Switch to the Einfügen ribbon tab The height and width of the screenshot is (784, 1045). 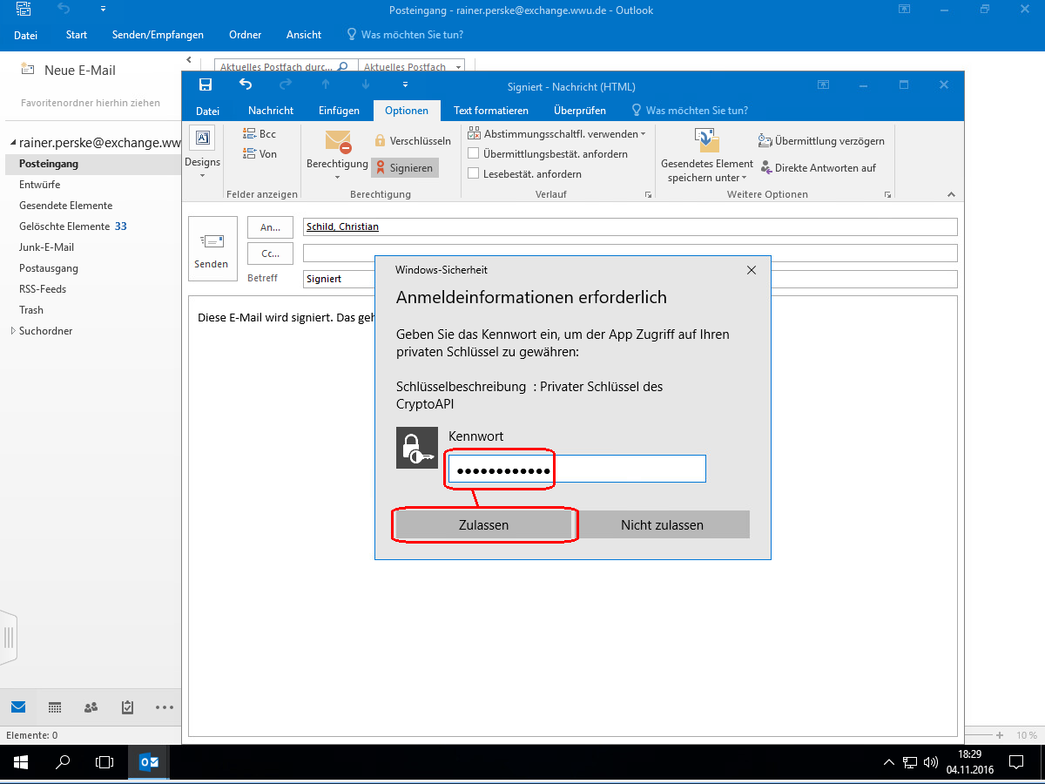[x=339, y=111]
